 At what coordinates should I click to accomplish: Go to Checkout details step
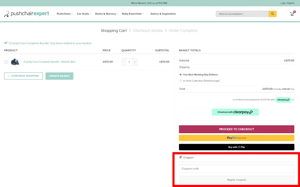click(x=148, y=31)
